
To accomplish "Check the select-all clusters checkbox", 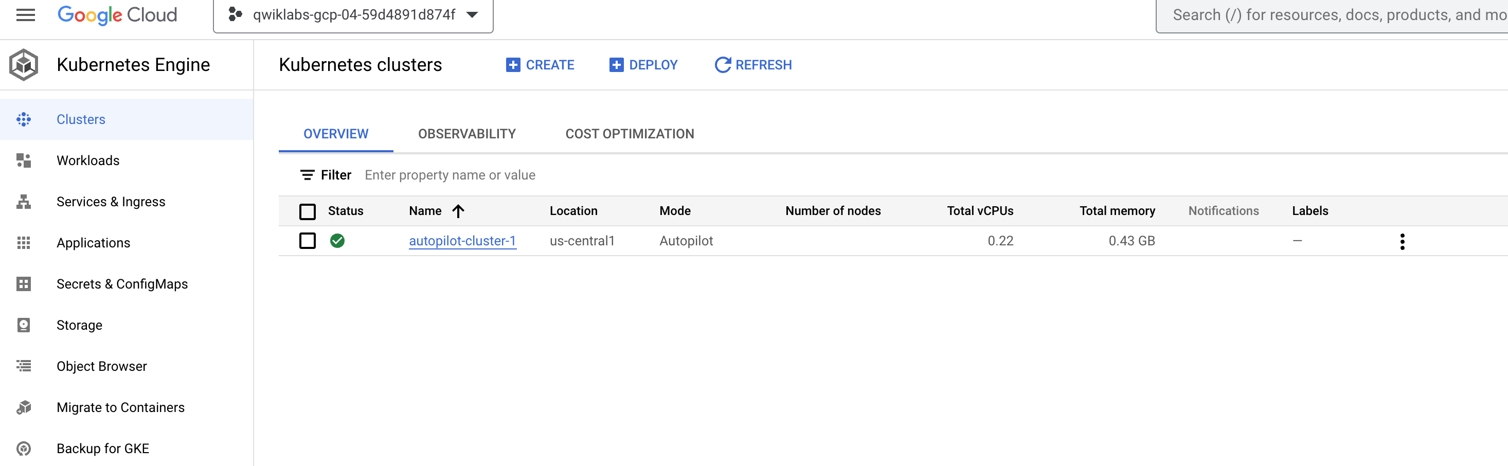I will (308, 211).
